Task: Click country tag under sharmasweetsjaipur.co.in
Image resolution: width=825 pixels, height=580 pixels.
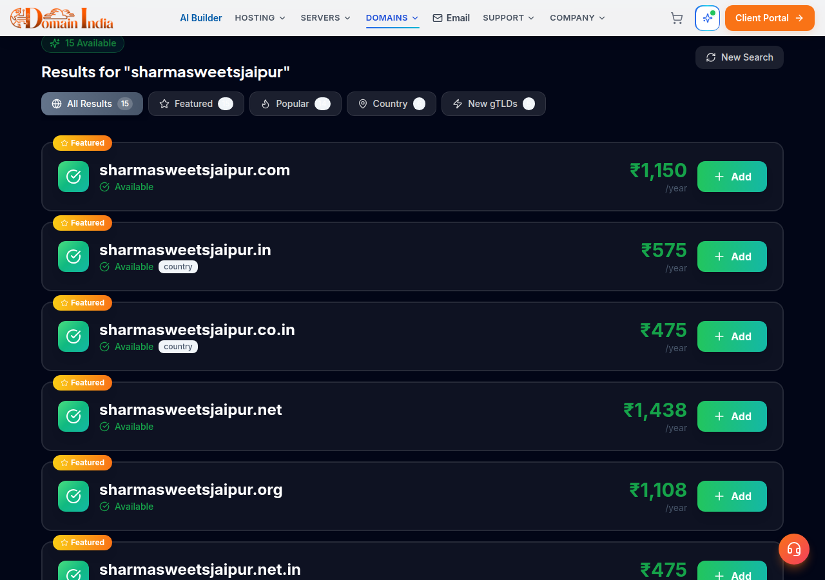Action: [x=178, y=347]
